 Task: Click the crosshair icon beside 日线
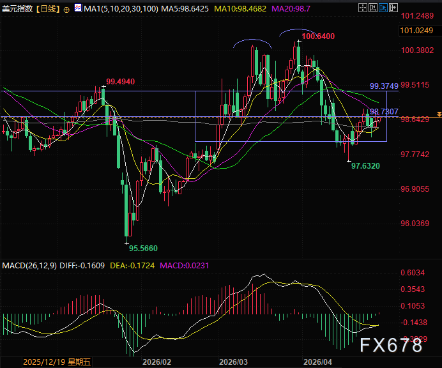pyautogui.click(x=67, y=10)
